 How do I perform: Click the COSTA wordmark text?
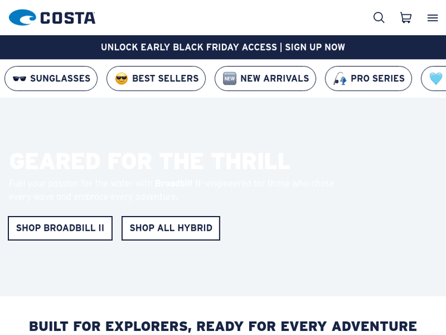point(68,18)
